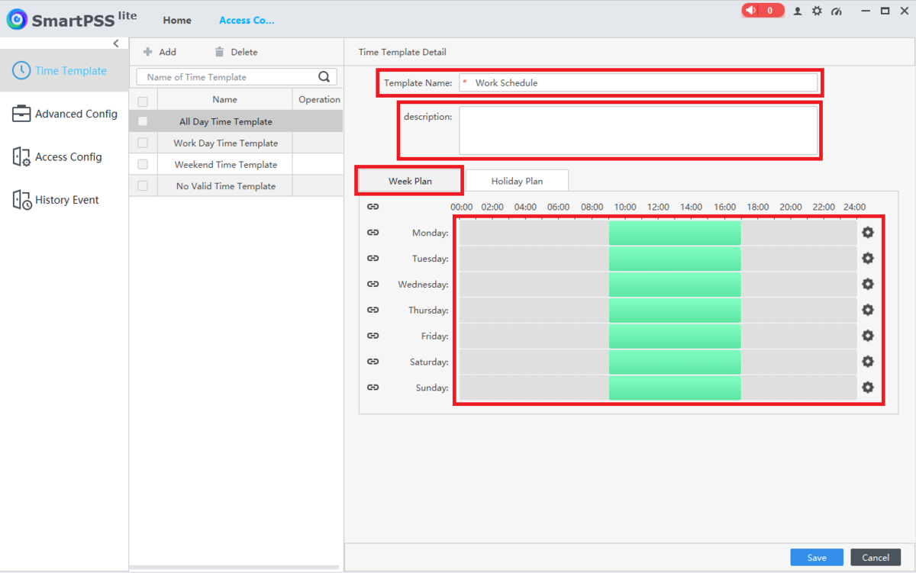
Task: Switch to the Holiday Plan tab
Action: 517,181
